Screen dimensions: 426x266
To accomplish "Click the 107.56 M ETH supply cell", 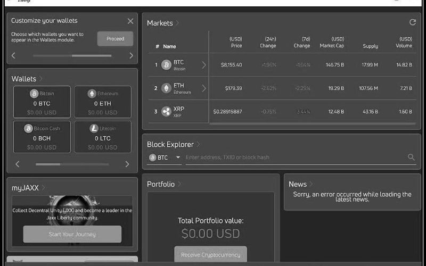I will click(x=368, y=88).
